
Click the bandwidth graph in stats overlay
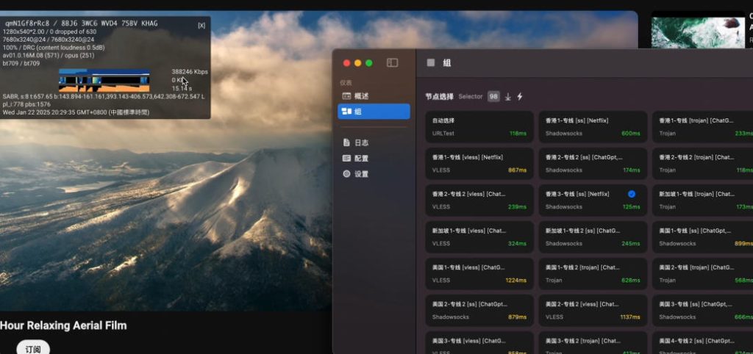tap(104, 80)
